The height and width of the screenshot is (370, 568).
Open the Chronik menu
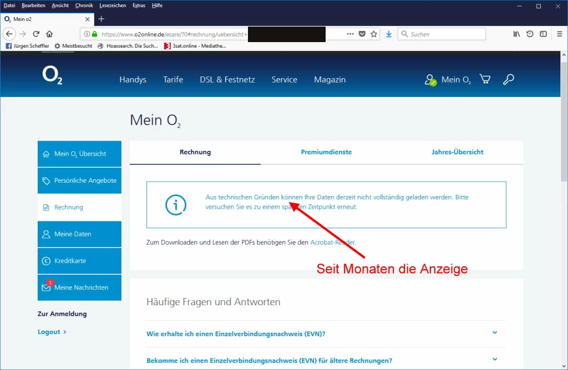click(84, 6)
